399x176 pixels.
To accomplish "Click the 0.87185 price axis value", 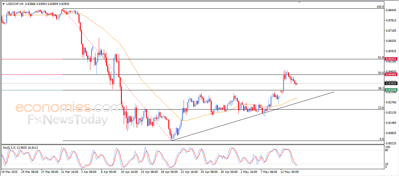I will 392,31.
